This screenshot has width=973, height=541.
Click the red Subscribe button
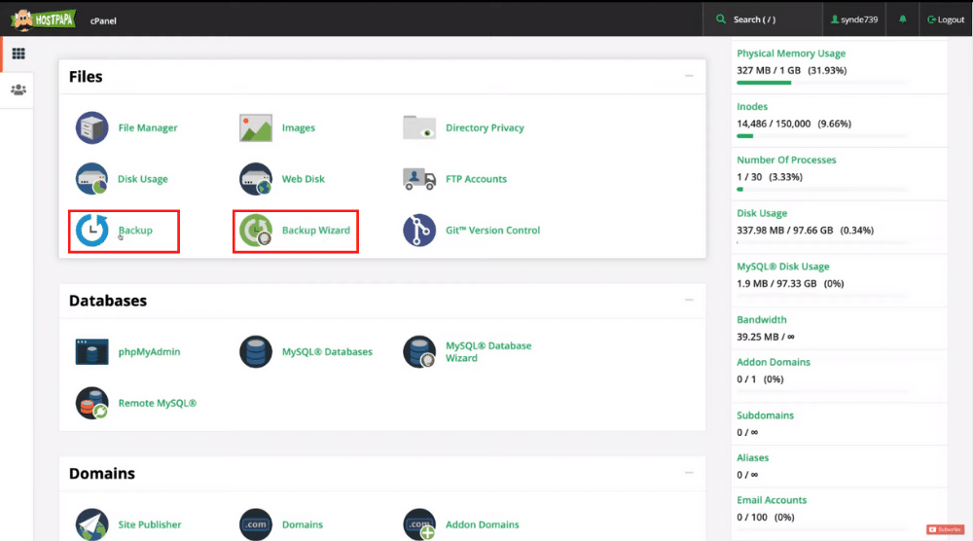point(945,529)
